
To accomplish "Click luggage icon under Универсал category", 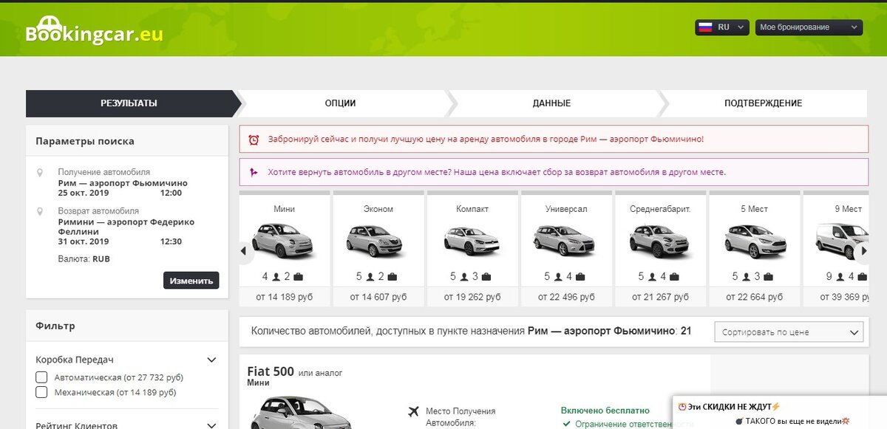I will click(580, 277).
